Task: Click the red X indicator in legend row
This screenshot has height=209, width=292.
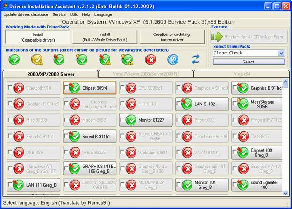Action: tap(150, 59)
